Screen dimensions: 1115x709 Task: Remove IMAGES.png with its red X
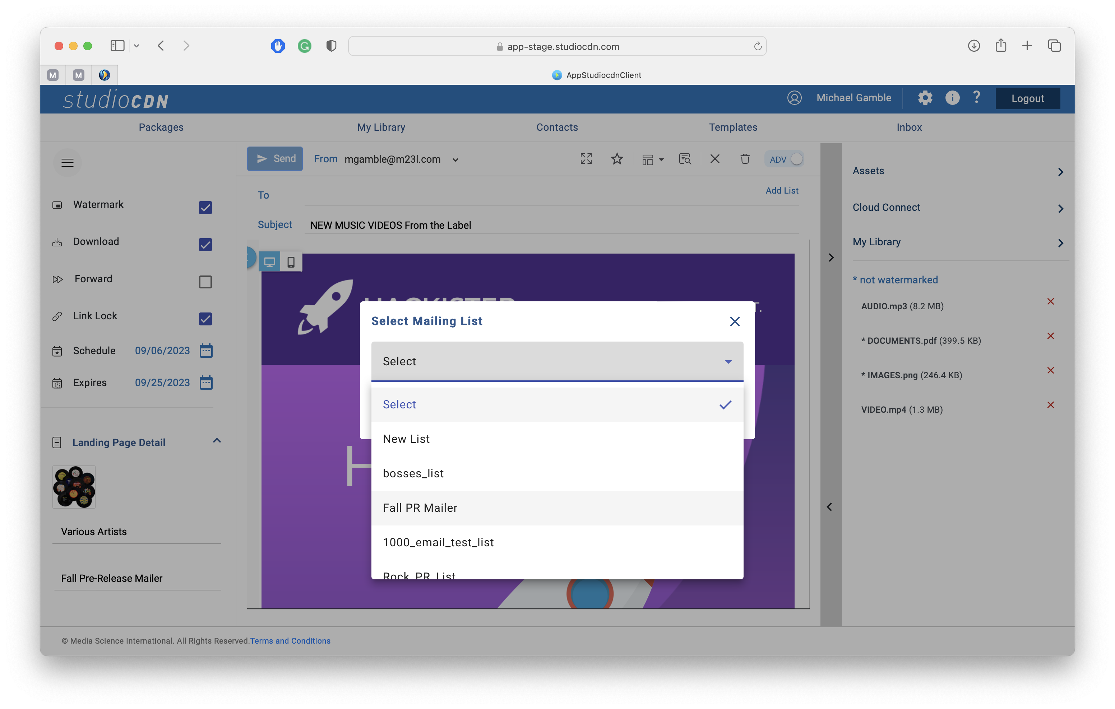pyautogui.click(x=1050, y=370)
